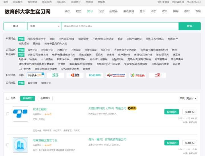Select 互联网/通信/电子 industry filter
The height and width of the screenshot is (156, 205).
[37, 39]
